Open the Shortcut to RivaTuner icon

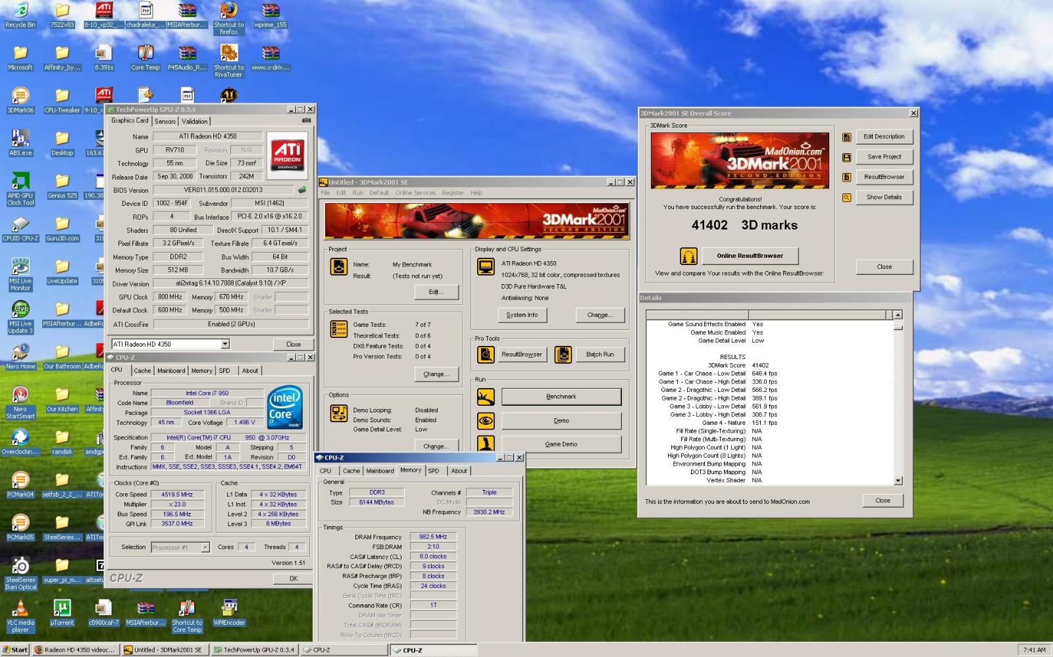click(228, 61)
